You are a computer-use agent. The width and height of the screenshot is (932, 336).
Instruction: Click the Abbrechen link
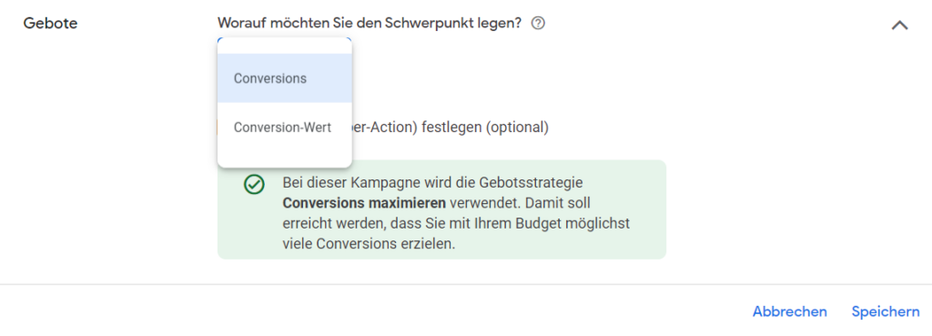pos(789,311)
